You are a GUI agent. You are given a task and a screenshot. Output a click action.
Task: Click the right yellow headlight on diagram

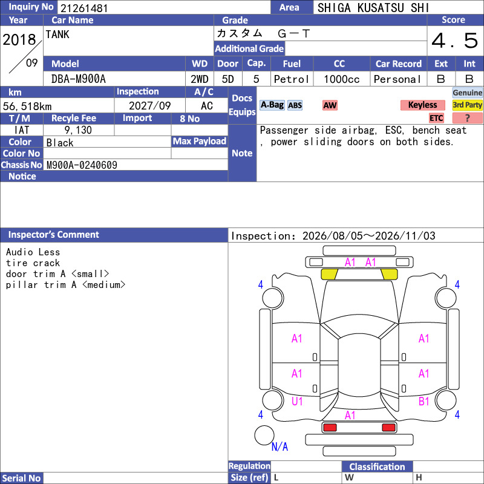point(389,274)
